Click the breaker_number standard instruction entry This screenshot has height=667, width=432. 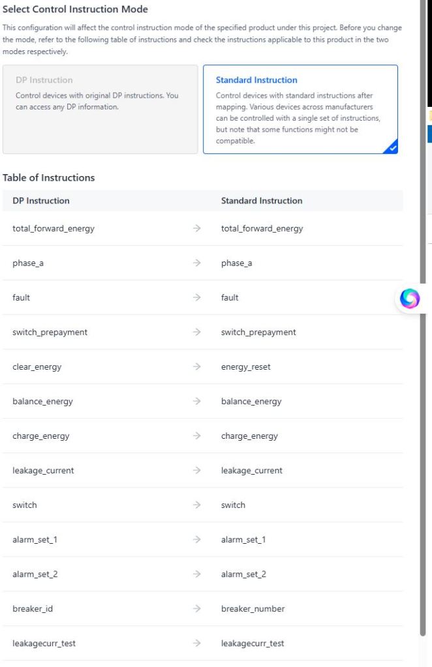[253, 609]
